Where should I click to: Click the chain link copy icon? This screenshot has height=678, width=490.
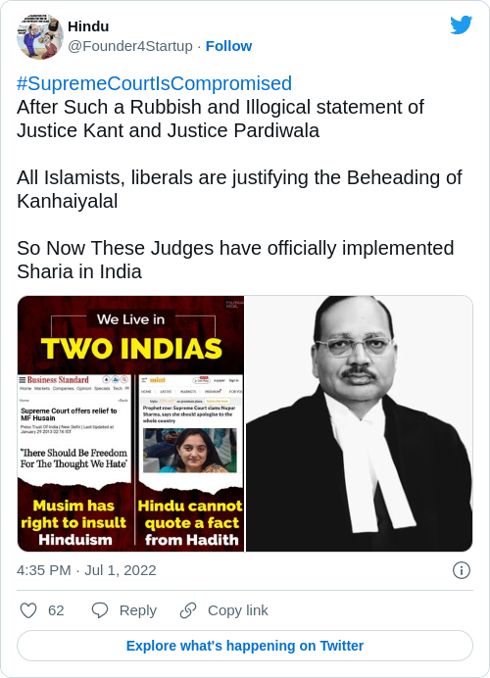pos(188,610)
